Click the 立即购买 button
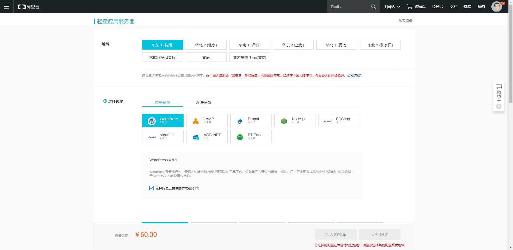 click(x=379, y=234)
